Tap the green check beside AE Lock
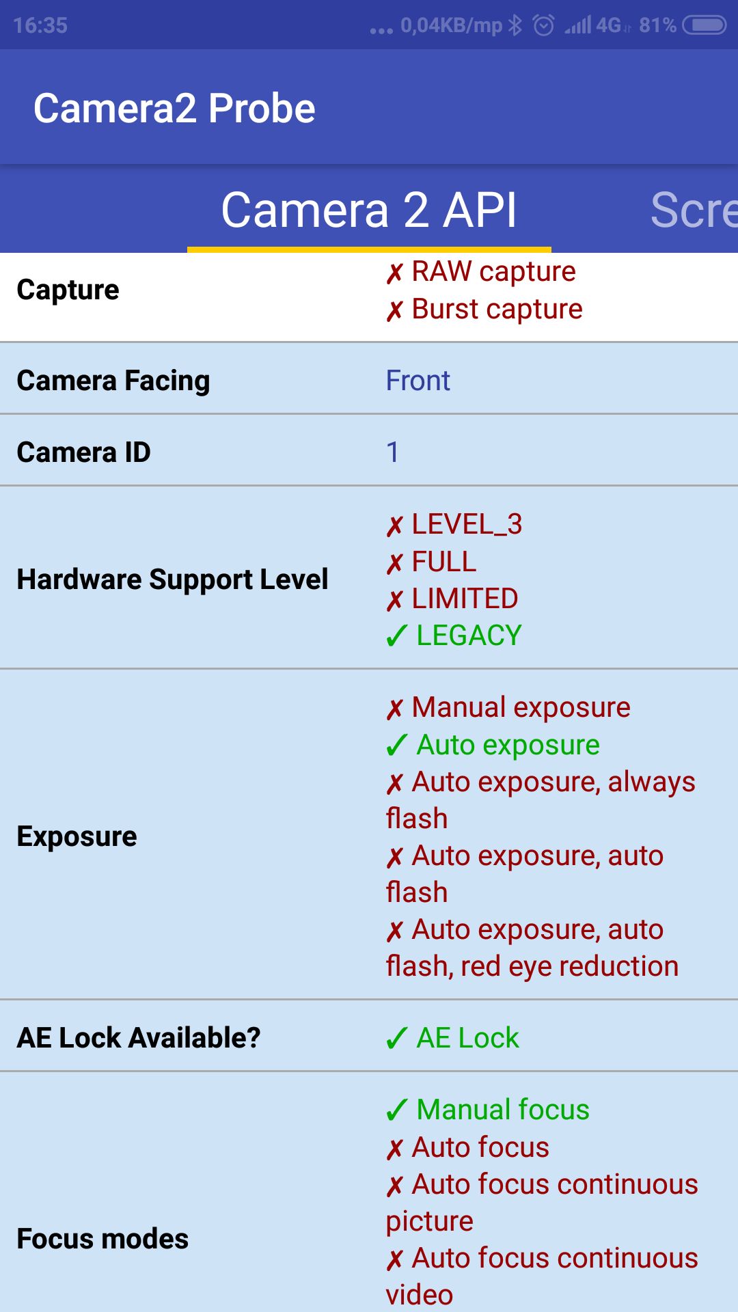 (x=396, y=1039)
